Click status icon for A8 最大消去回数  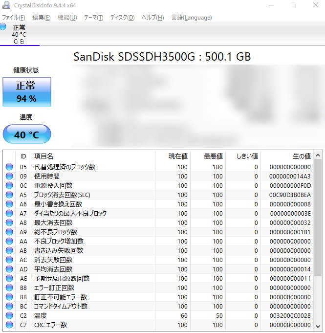9,222
